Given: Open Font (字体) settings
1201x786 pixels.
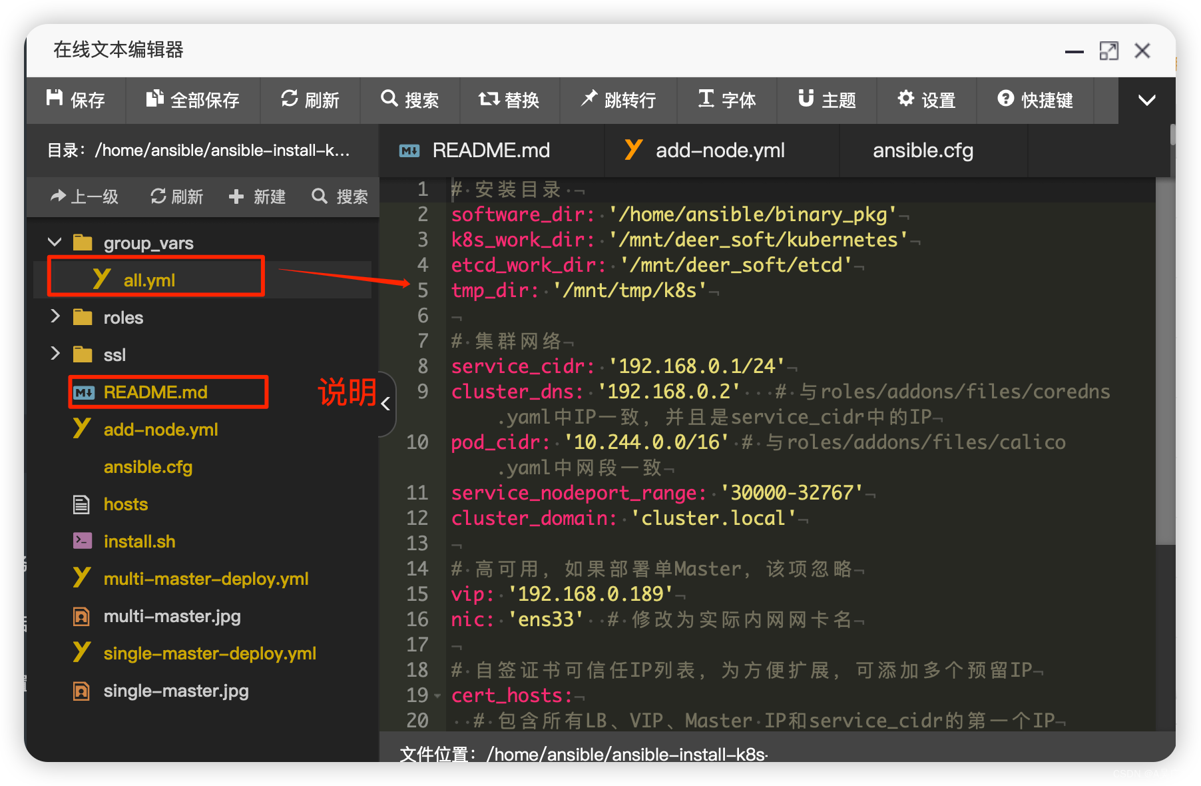Looking at the screenshot, I should [x=727, y=100].
